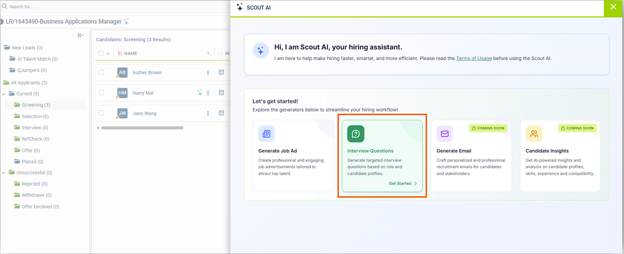Click the Generate Job Ad document icon
Screen dimensions: 624x254
click(267, 134)
